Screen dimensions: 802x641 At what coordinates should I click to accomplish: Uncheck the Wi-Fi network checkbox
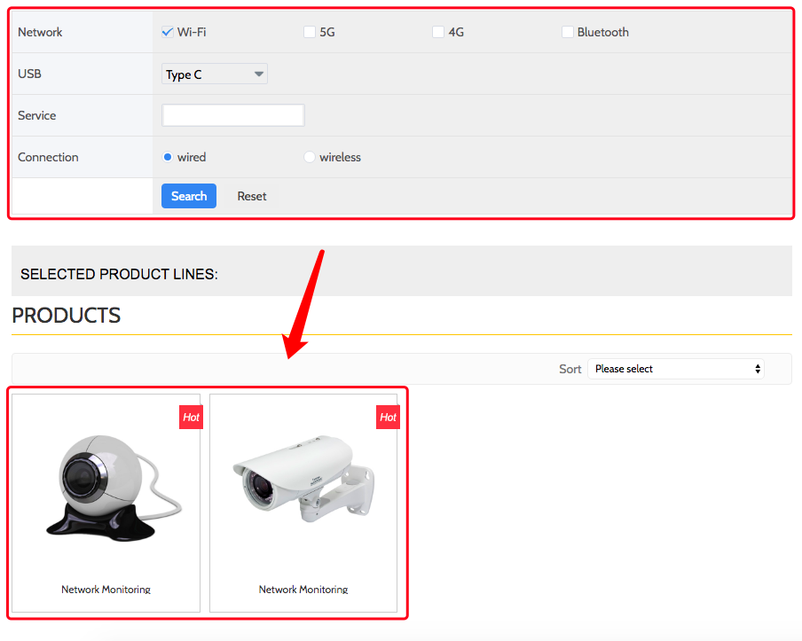168,32
